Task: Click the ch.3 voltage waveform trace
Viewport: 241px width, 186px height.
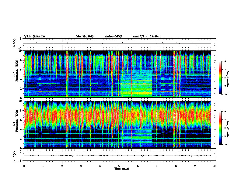Action: coord(117,156)
